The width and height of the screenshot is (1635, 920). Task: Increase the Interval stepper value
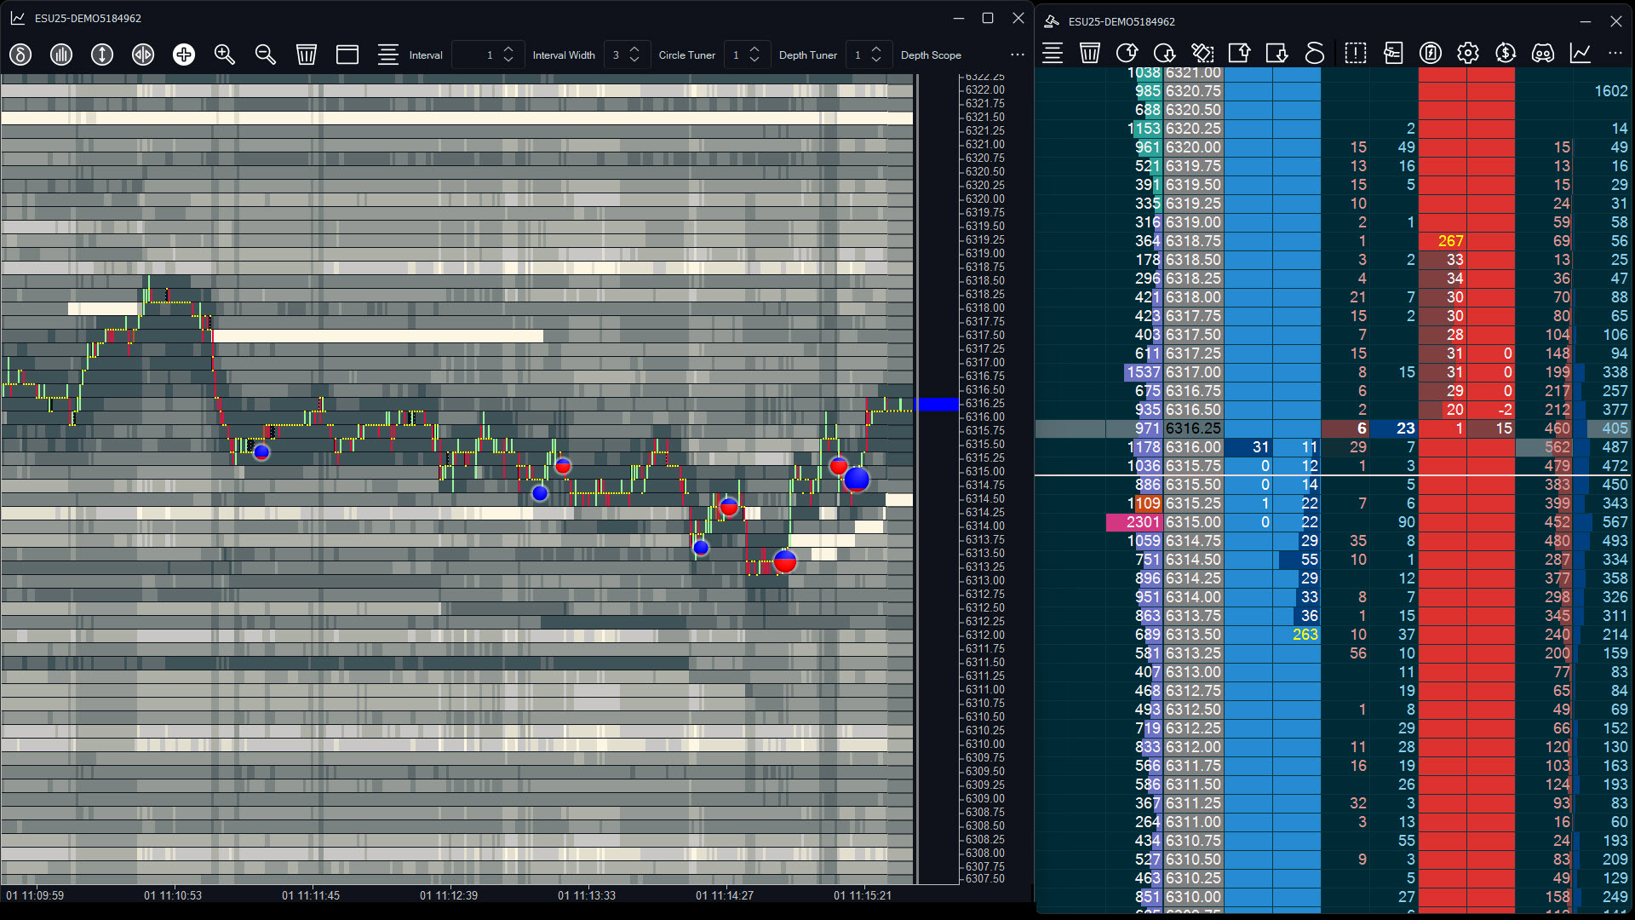(x=508, y=49)
